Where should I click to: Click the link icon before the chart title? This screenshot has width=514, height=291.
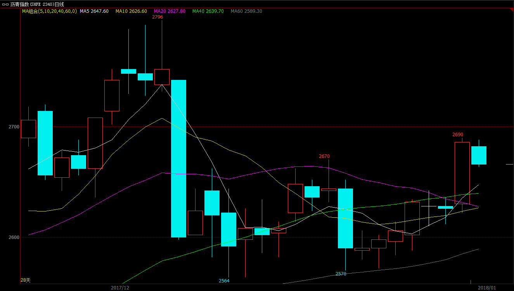(5, 4)
